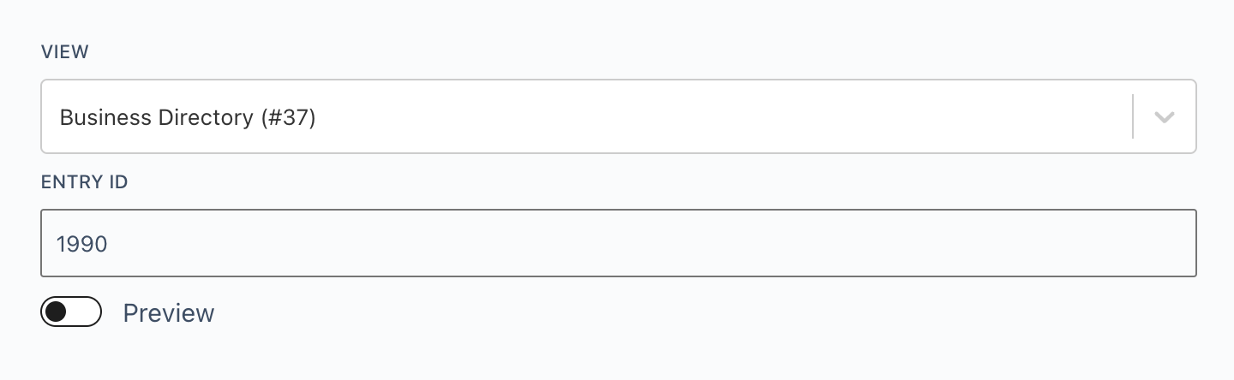Click the (#37) ID in the View selector
The image size is (1234, 380).
(288, 118)
